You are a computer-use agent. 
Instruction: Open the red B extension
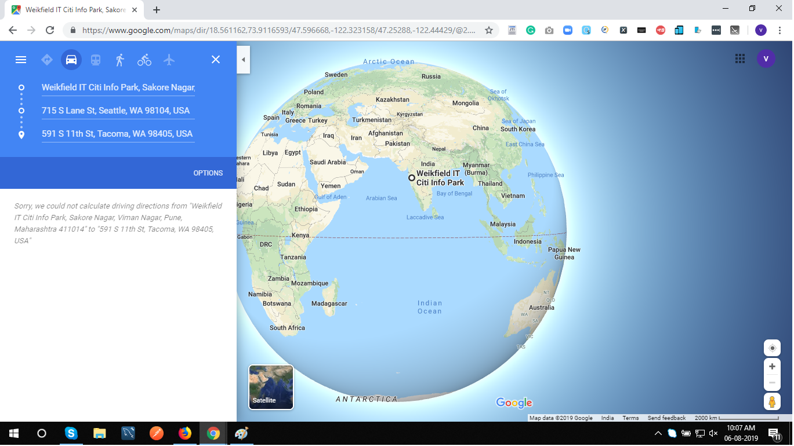(661, 30)
